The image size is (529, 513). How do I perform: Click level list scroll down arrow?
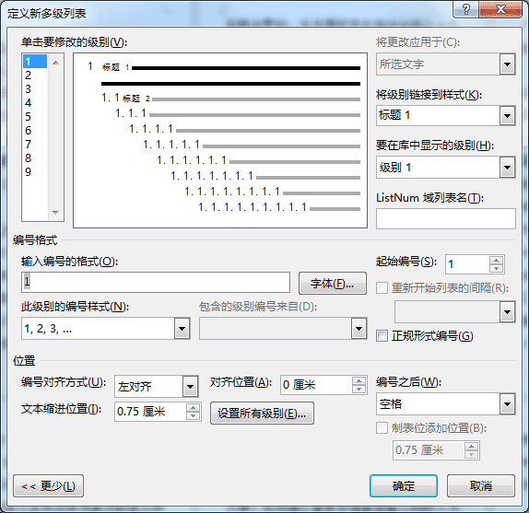(x=55, y=213)
